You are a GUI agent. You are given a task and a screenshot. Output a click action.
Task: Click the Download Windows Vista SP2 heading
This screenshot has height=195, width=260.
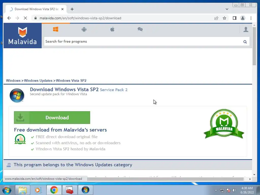point(64,89)
